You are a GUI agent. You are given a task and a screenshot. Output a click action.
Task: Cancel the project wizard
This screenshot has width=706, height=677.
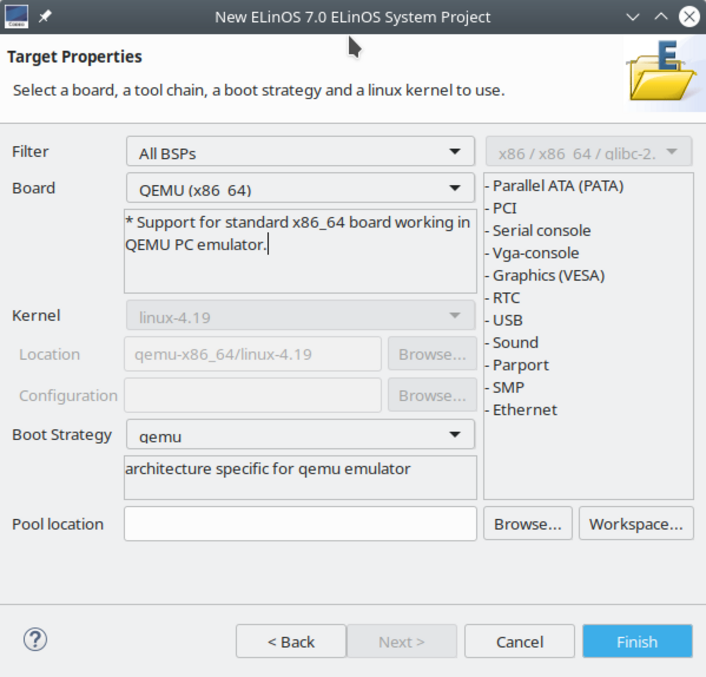pos(519,641)
